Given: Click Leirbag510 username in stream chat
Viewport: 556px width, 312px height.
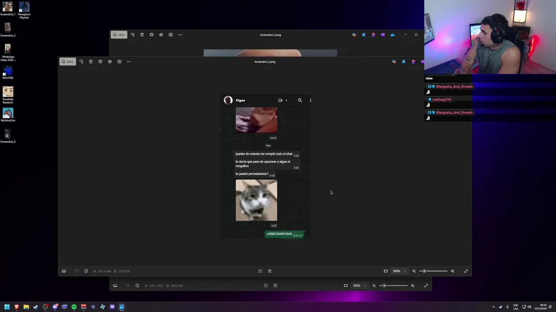Looking at the screenshot, I should tap(442, 100).
